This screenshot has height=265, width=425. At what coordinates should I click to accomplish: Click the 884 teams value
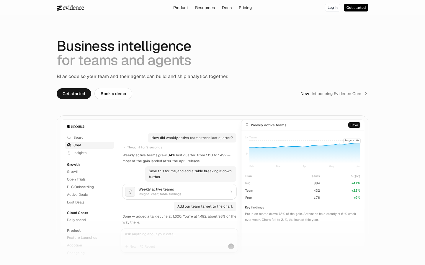pos(317,183)
